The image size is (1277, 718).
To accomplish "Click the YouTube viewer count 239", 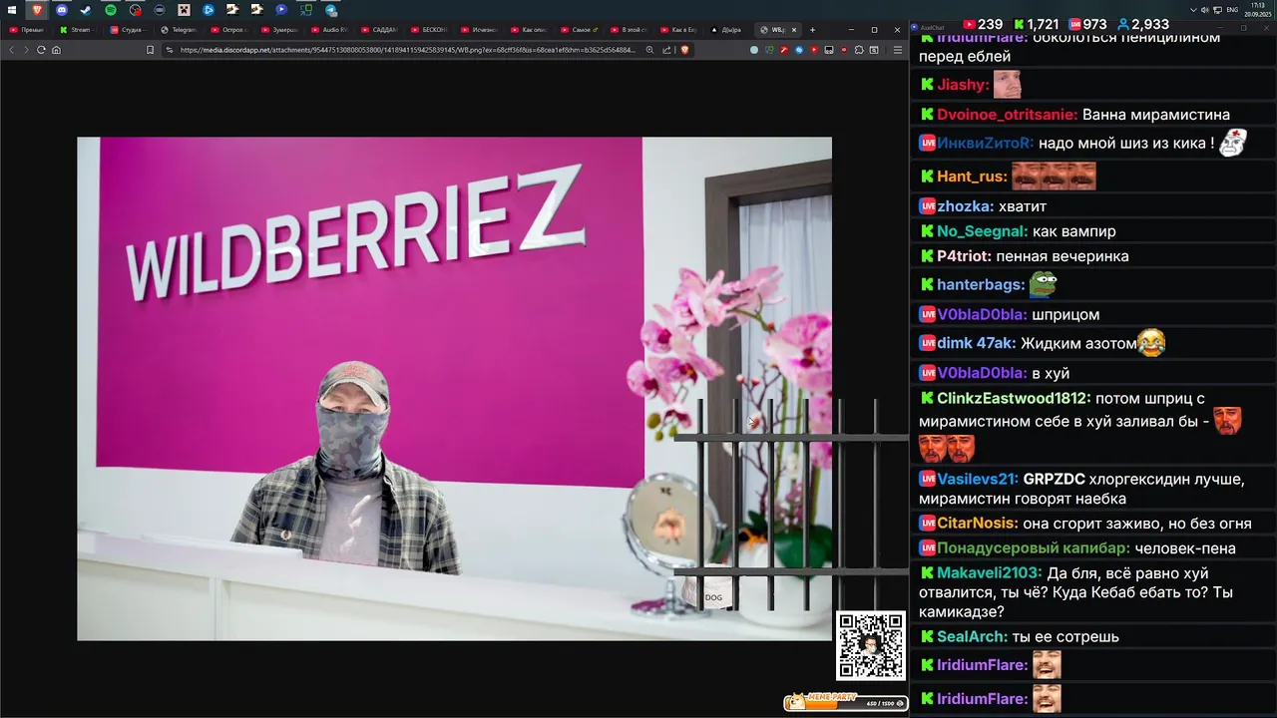I will 983,24.
